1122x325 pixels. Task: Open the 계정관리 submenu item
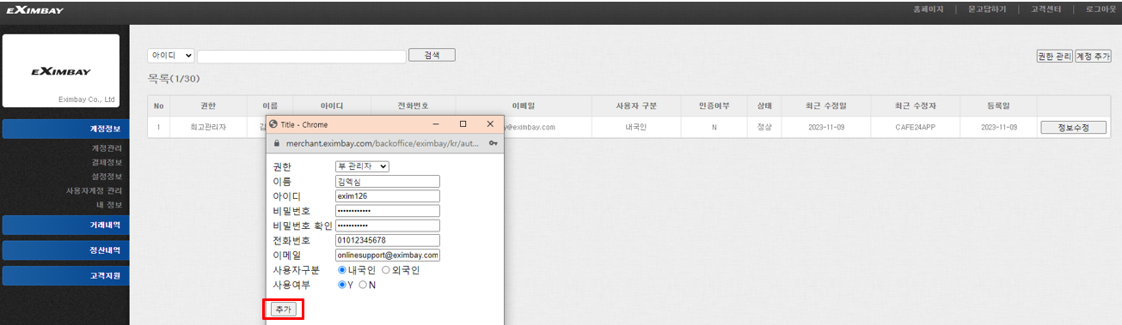click(107, 148)
